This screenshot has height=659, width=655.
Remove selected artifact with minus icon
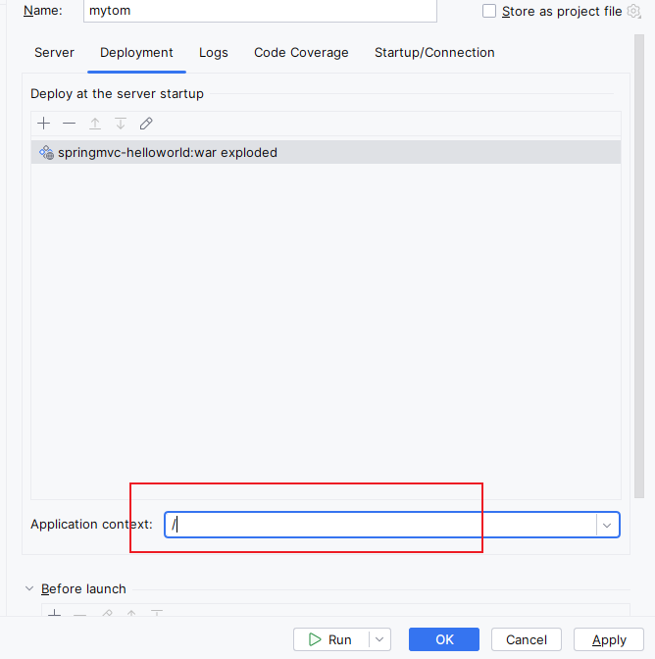pos(70,124)
